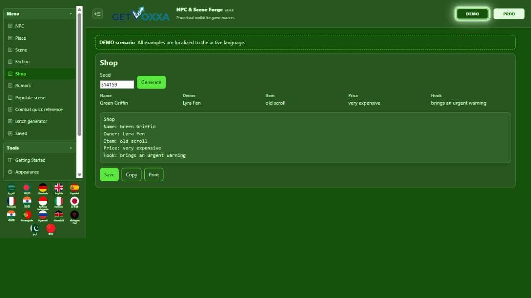Viewport: 531px width, 298px height.
Task: Activate DEMO mode toggle
Action: 473,14
